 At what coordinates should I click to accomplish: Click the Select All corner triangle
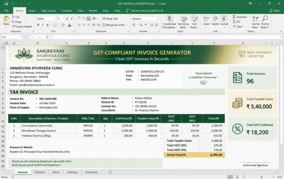tap(4, 43)
